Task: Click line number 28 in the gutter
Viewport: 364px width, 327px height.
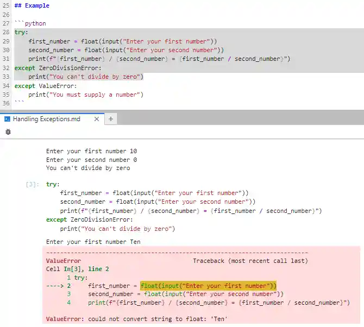Action: [6, 32]
